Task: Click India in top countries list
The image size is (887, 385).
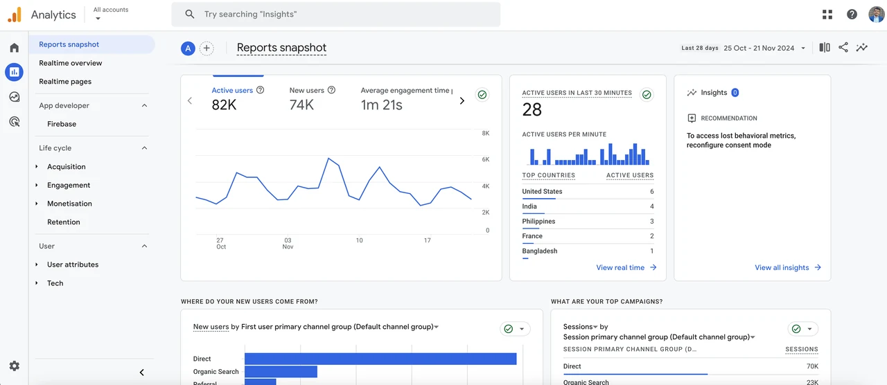Action: [529, 206]
